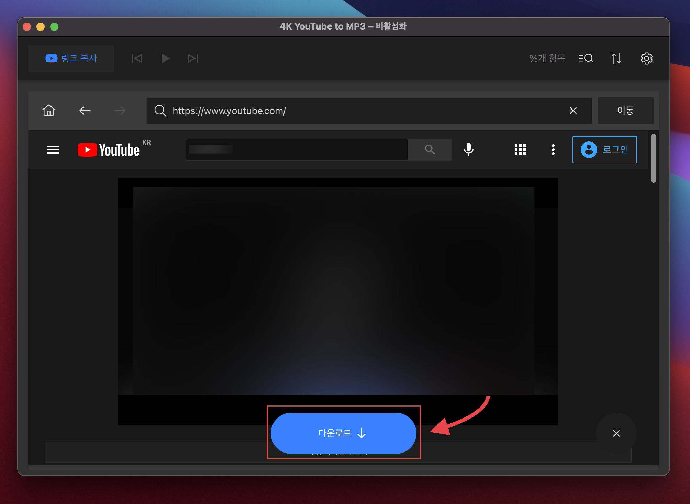Open YouTube apps grid
Image resolution: width=690 pixels, height=504 pixels.
tap(520, 150)
